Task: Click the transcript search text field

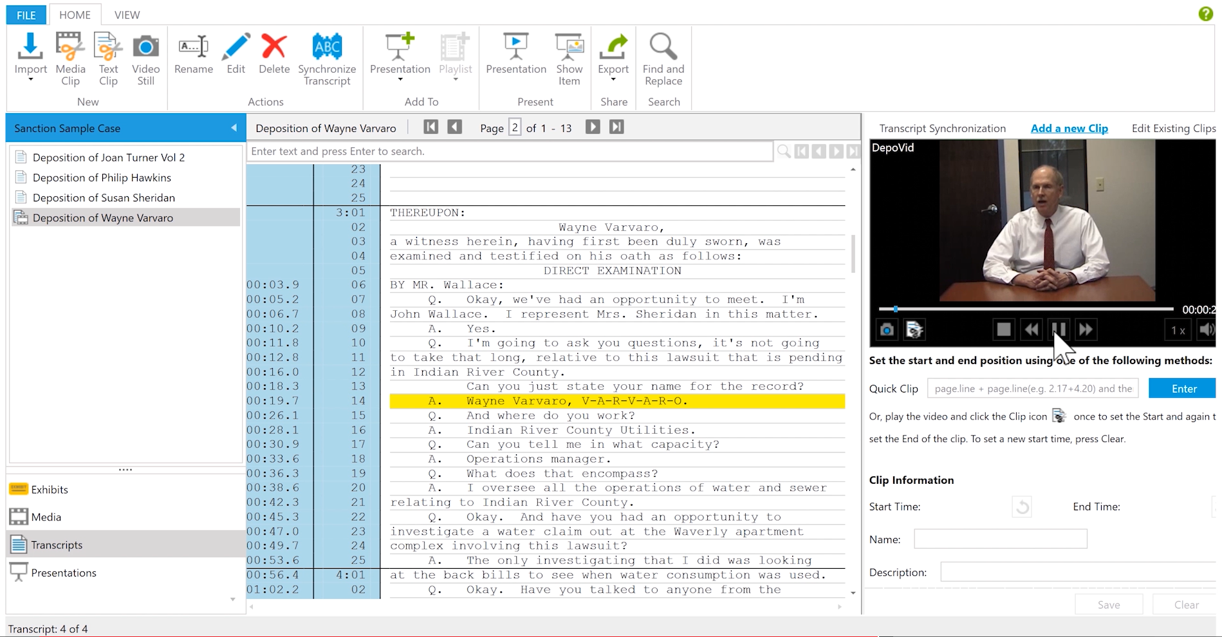Action: (x=510, y=151)
